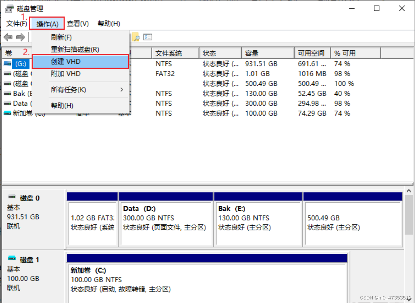Choose 帮助(H) in the dropdown menu
Image resolution: width=416 pixels, height=303 pixels.
point(81,106)
